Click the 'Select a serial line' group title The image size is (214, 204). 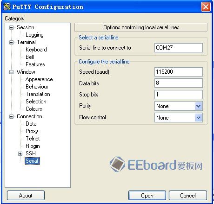coord(99,38)
